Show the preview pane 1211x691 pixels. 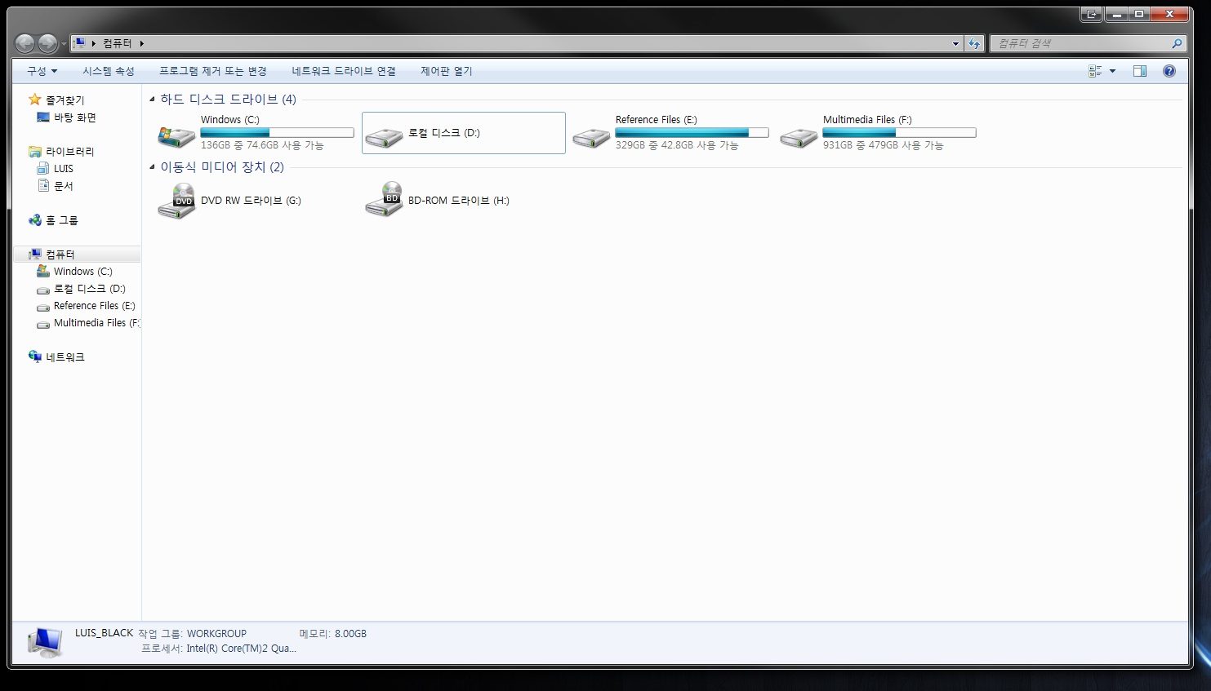(x=1140, y=71)
